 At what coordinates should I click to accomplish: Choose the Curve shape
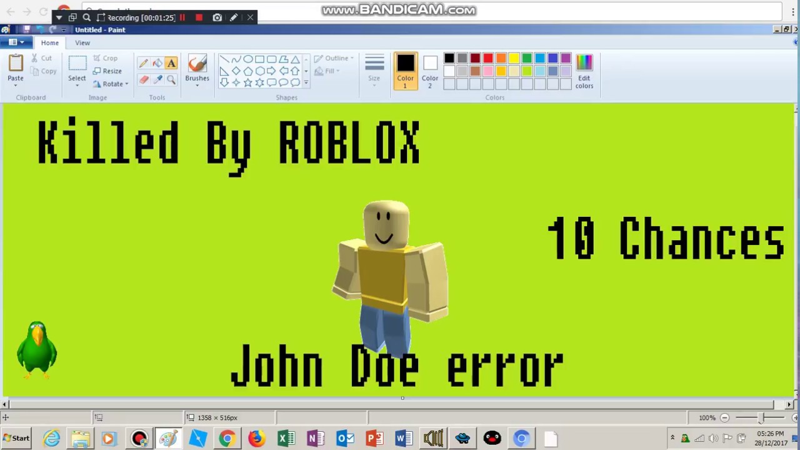coord(236,59)
